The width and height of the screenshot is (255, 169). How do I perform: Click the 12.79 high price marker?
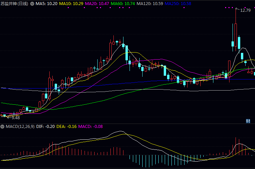(245, 10)
